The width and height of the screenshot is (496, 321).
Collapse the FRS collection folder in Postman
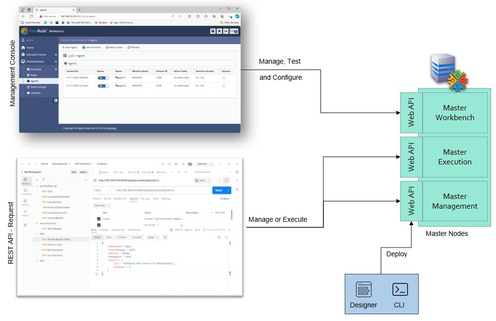pos(37,234)
